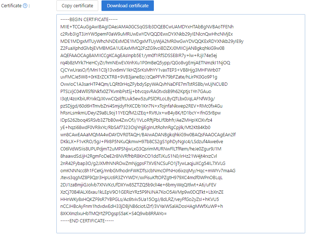The height and width of the screenshot is (234, 311).
Task: Select the line starting with Z2FuaXphdGlvbj
Action: pyautogui.click(x=143, y=48)
